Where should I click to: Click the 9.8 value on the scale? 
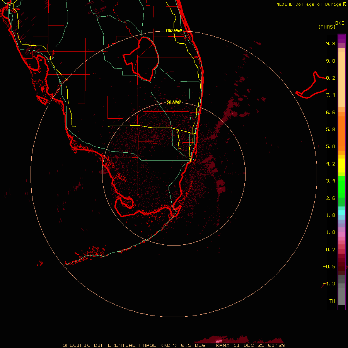point(331,43)
